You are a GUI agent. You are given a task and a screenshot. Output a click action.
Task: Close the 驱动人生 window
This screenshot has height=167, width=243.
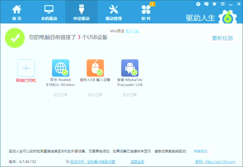[x=239, y=4]
